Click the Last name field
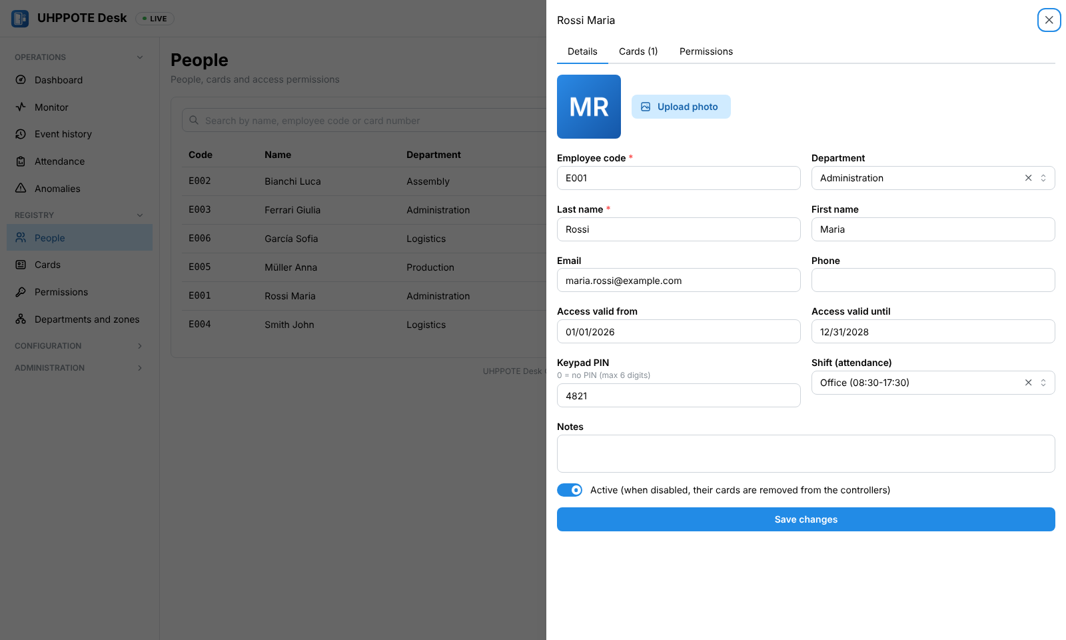Screen dimensions: 1066x640 (x=679, y=229)
